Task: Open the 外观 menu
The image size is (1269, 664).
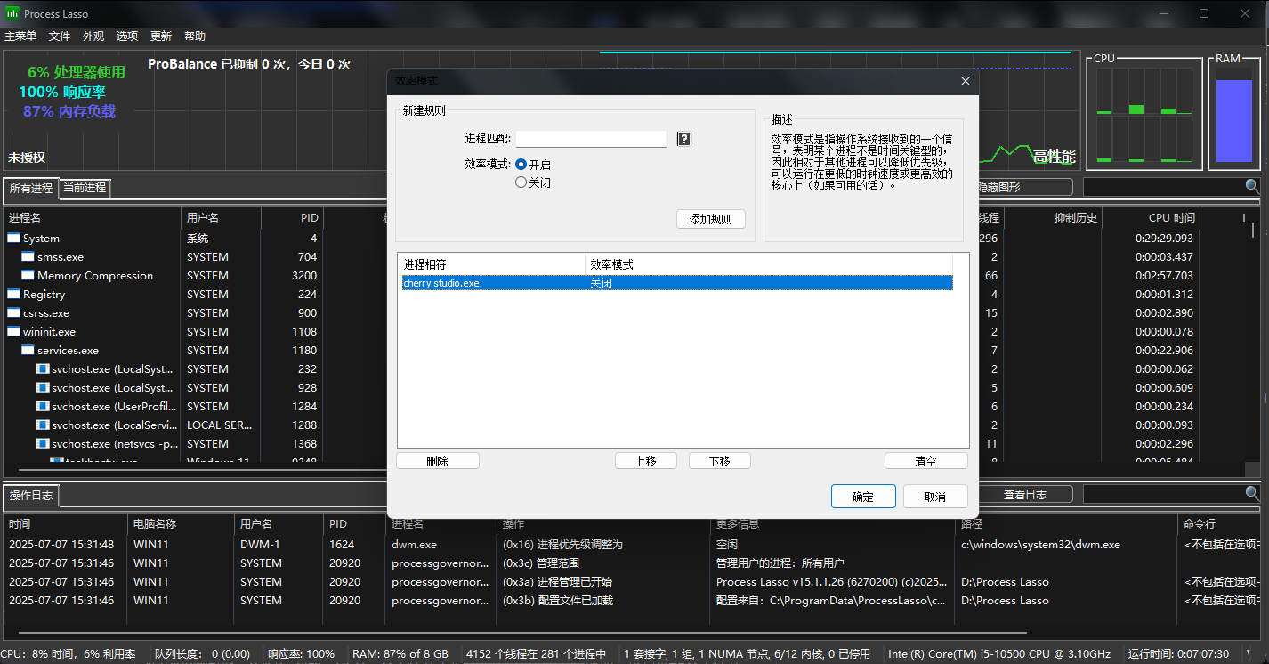Action: click(x=93, y=36)
